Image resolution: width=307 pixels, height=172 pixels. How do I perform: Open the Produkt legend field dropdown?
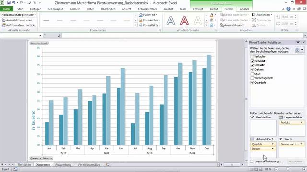pos(301,122)
